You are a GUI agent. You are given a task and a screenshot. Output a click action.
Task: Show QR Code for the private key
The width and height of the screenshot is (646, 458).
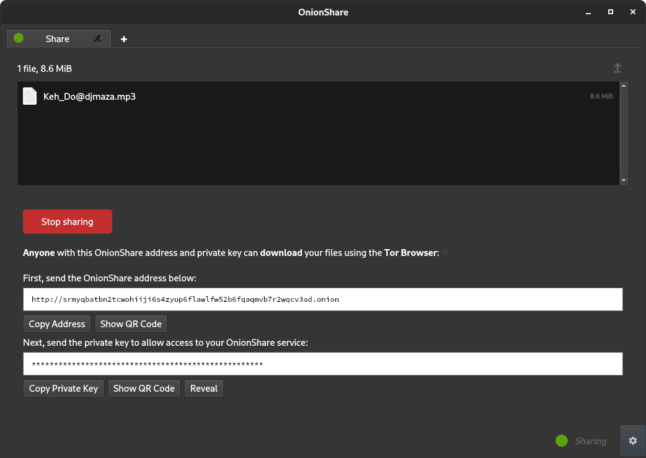pos(144,388)
